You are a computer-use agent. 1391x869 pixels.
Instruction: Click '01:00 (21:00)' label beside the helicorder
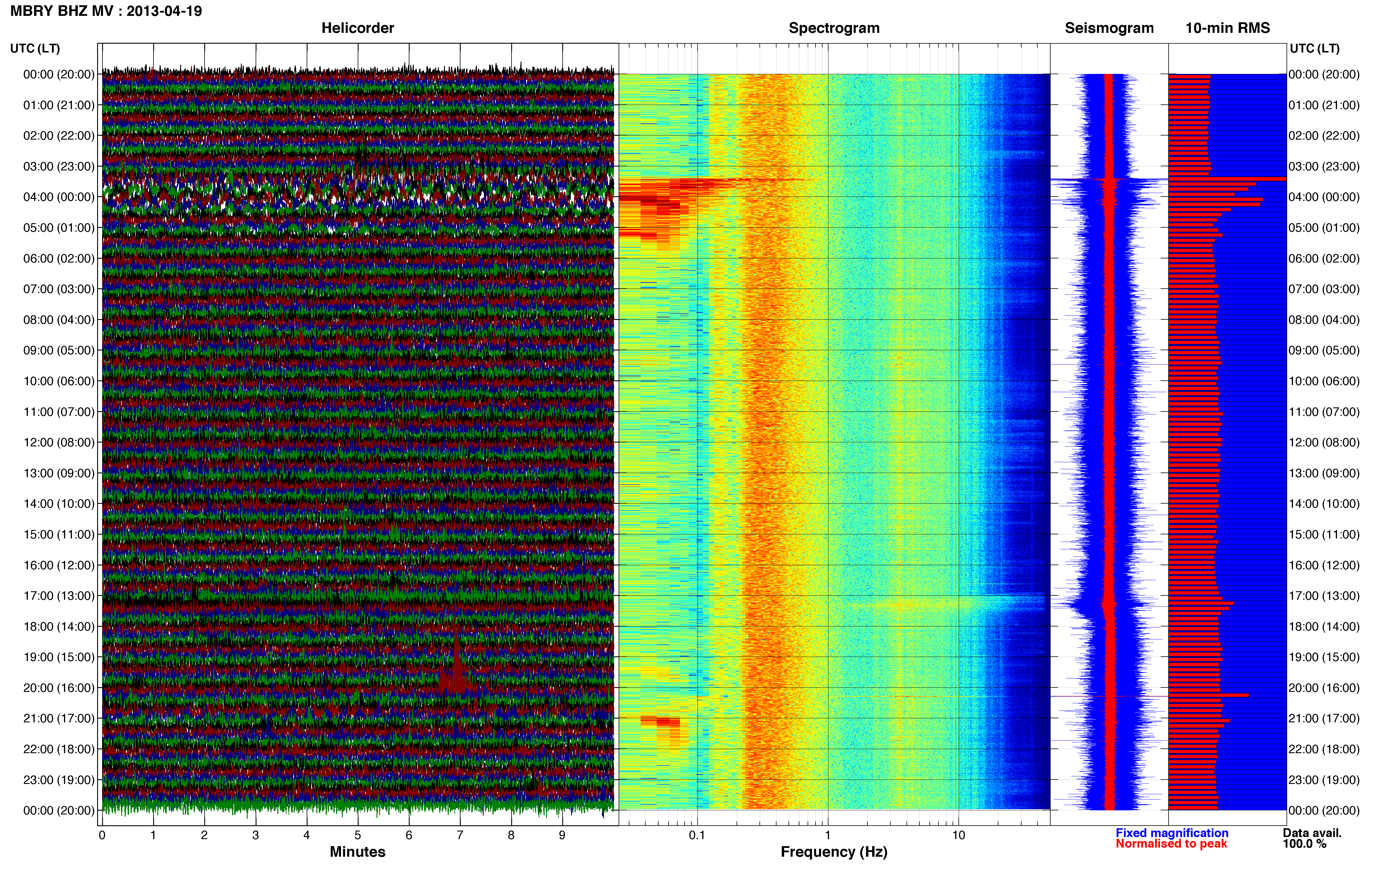pyautogui.click(x=59, y=105)
